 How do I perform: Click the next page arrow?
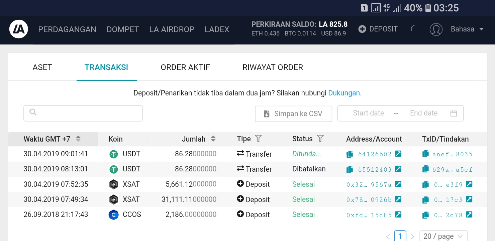pos(412,237)
